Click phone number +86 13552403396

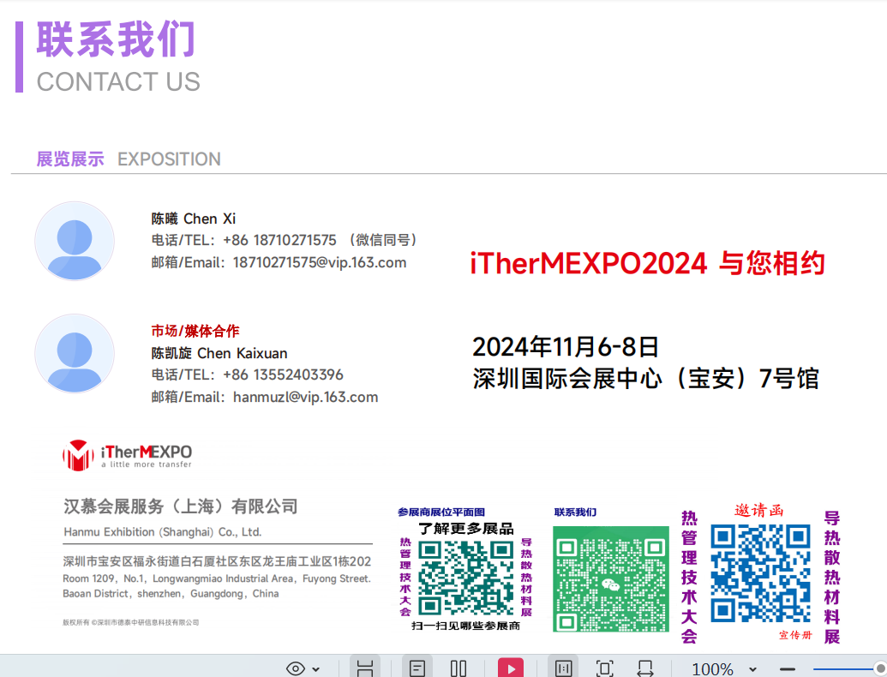click(283, 374)
